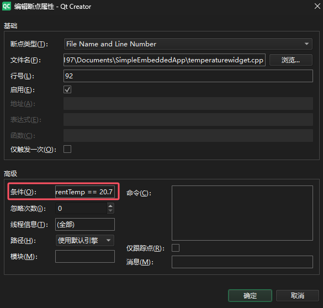This screenshot has width=323, height=308.
Task: Click the 条件(O) condition input field
Action: point(85,192)
